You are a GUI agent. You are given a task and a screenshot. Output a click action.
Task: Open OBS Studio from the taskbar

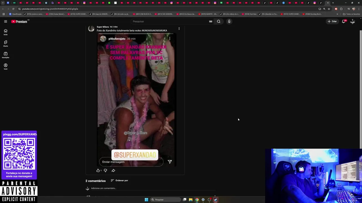(x=209, y=200)
